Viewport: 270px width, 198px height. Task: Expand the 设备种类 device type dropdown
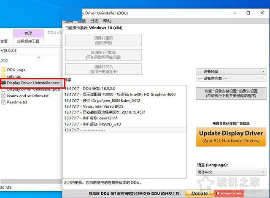(x=231, y=71)
